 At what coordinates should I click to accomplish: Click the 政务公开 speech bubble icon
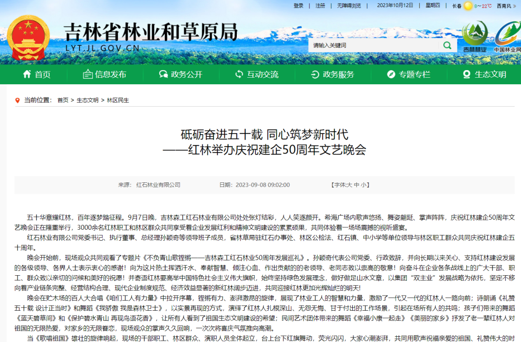[163, 74]
